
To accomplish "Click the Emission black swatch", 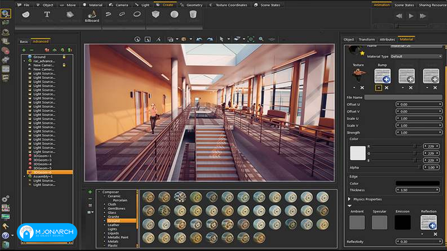I will pyautogui.click(x=402, y=222).
